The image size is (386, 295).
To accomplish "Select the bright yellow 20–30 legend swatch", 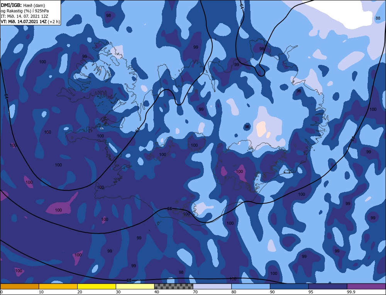I will pos(96,286).
